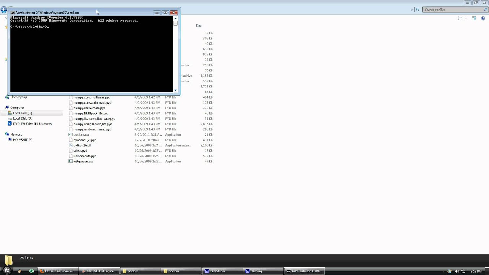
Task: Click the w9xpopen.exe application file icon
Action: (x=70, y=161)
